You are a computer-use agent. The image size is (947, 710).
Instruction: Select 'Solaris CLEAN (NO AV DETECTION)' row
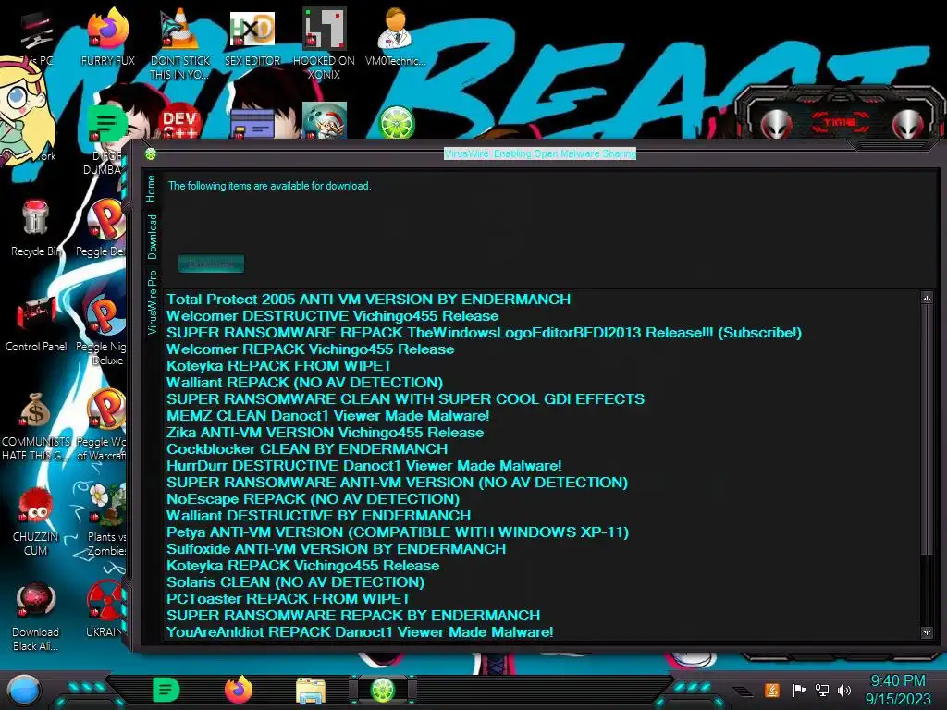point(295,582)
